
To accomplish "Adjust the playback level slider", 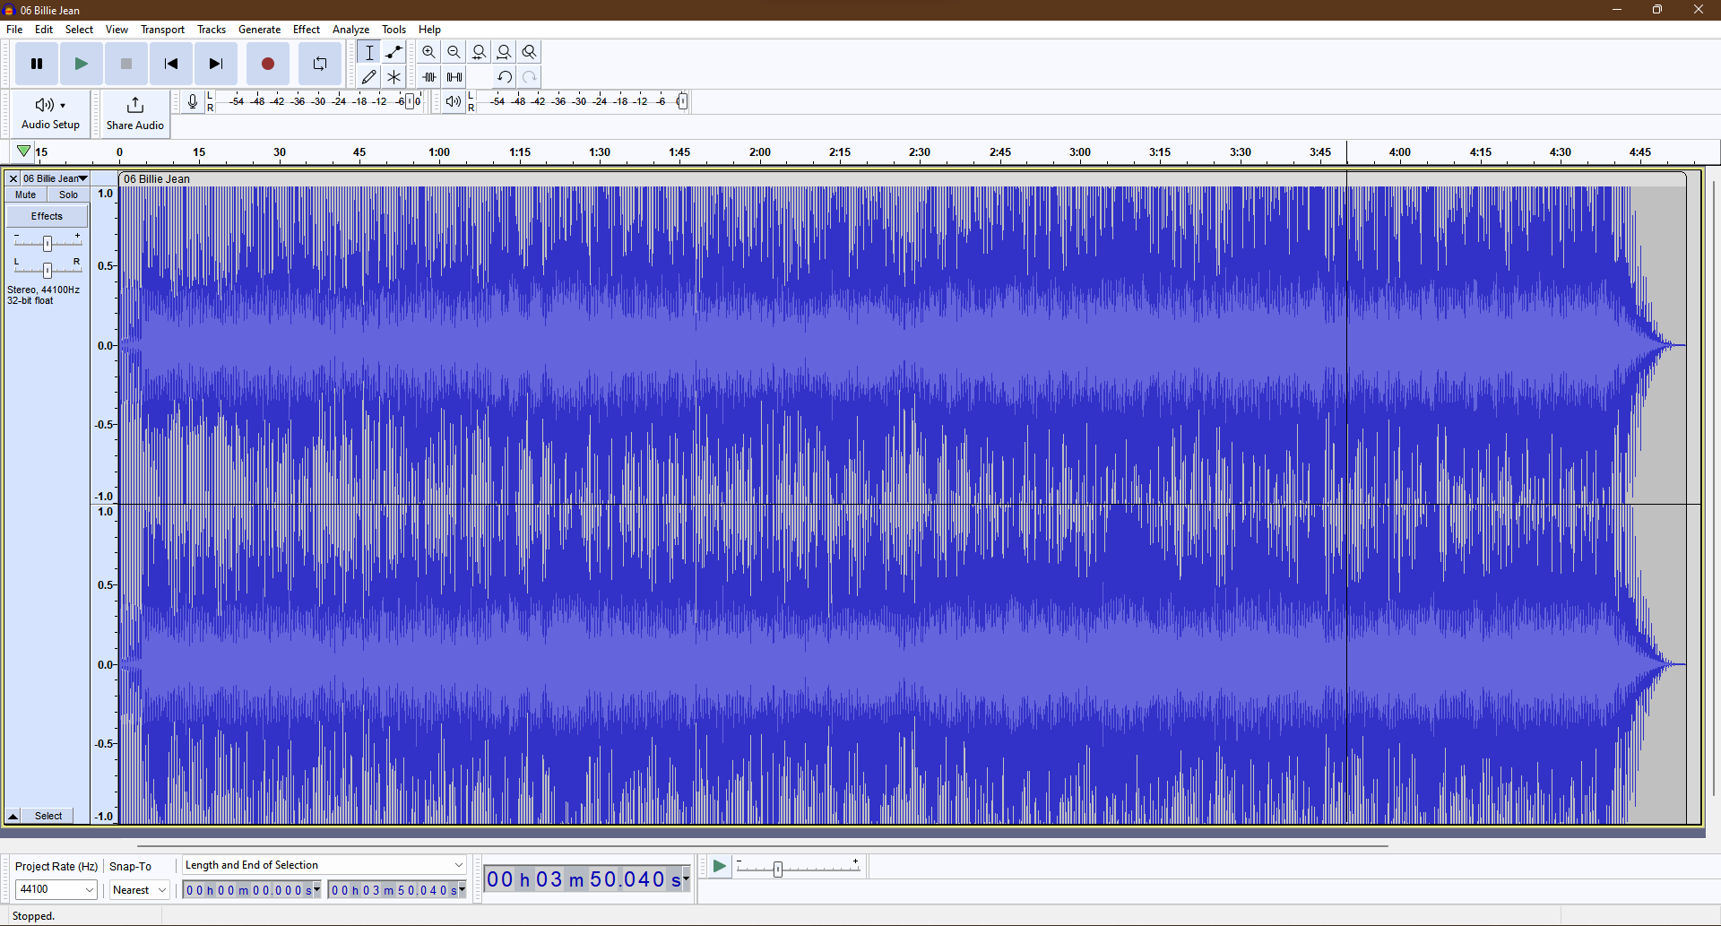I will [682, 101].
